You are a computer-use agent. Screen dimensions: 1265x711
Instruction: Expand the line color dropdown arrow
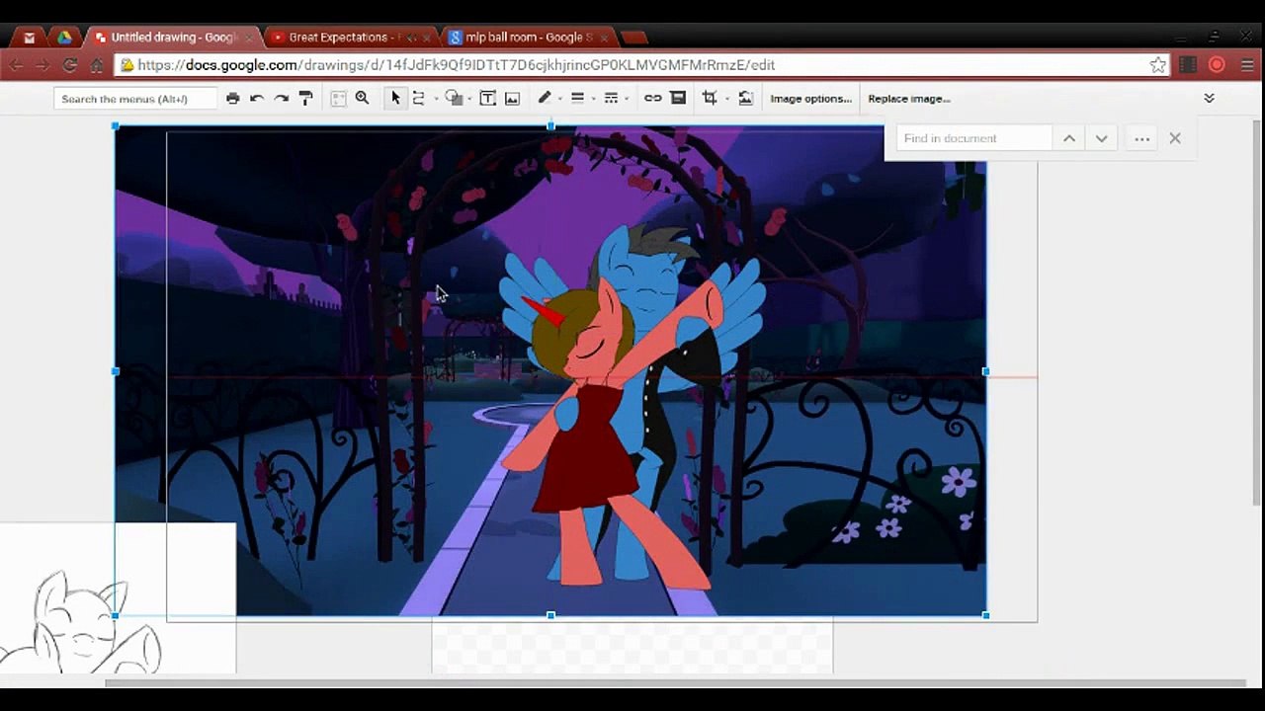tap(560, 99)
